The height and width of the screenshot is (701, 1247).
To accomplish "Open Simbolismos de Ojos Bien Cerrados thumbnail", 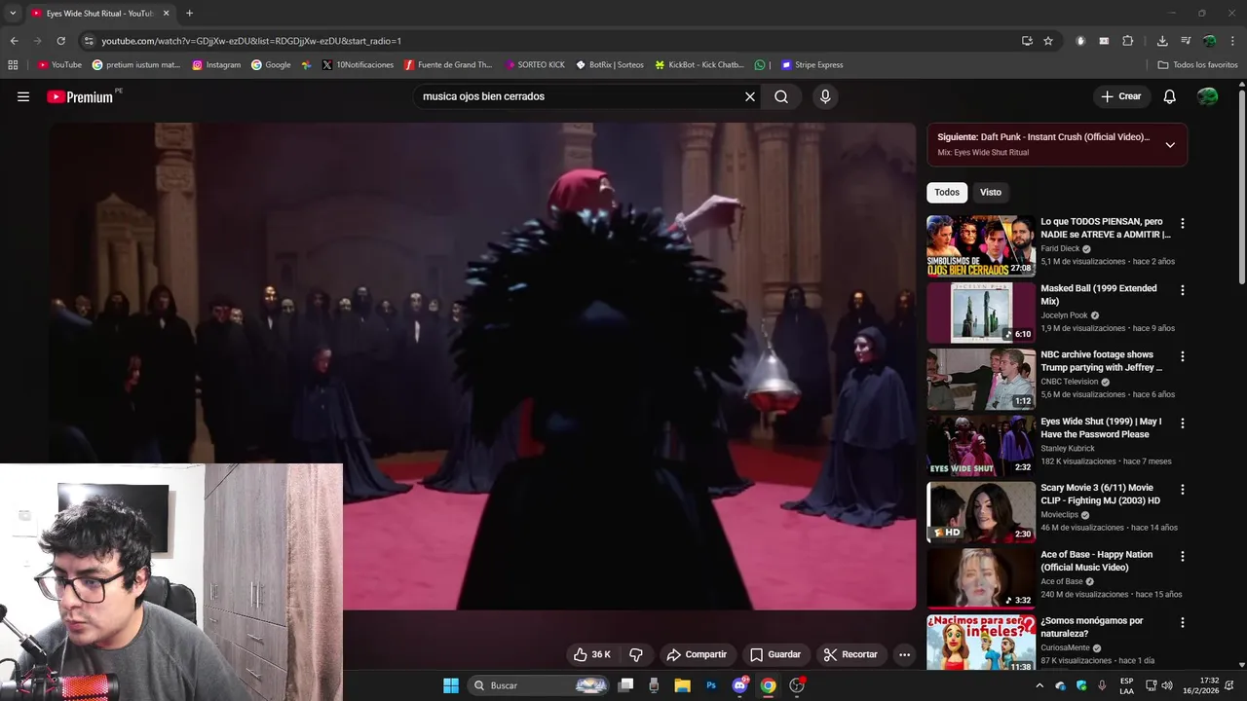I will pos(981,245).
